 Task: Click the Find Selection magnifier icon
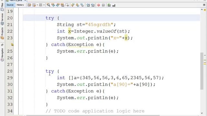tap(49, 5)
